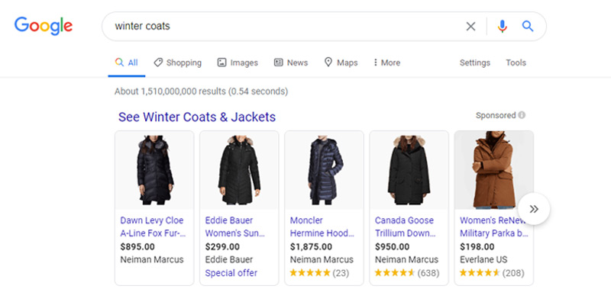Viewport: 611px width, 305px height.
Task: Submit search with the magnifying glass icon
Action: (528, 27)
